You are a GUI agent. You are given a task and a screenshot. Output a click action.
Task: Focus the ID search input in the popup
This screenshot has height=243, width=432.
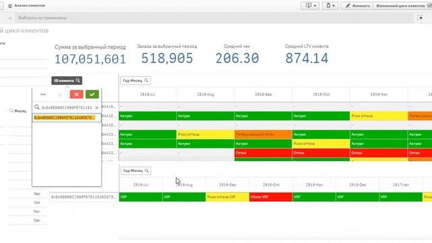click(x=67, y=107)
